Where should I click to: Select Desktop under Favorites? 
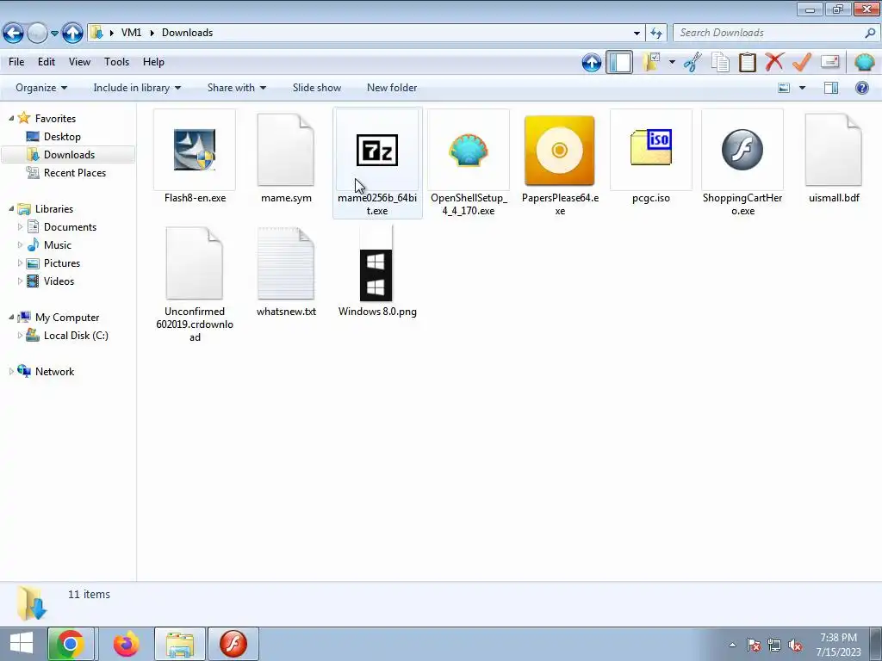tap(62, 137)
